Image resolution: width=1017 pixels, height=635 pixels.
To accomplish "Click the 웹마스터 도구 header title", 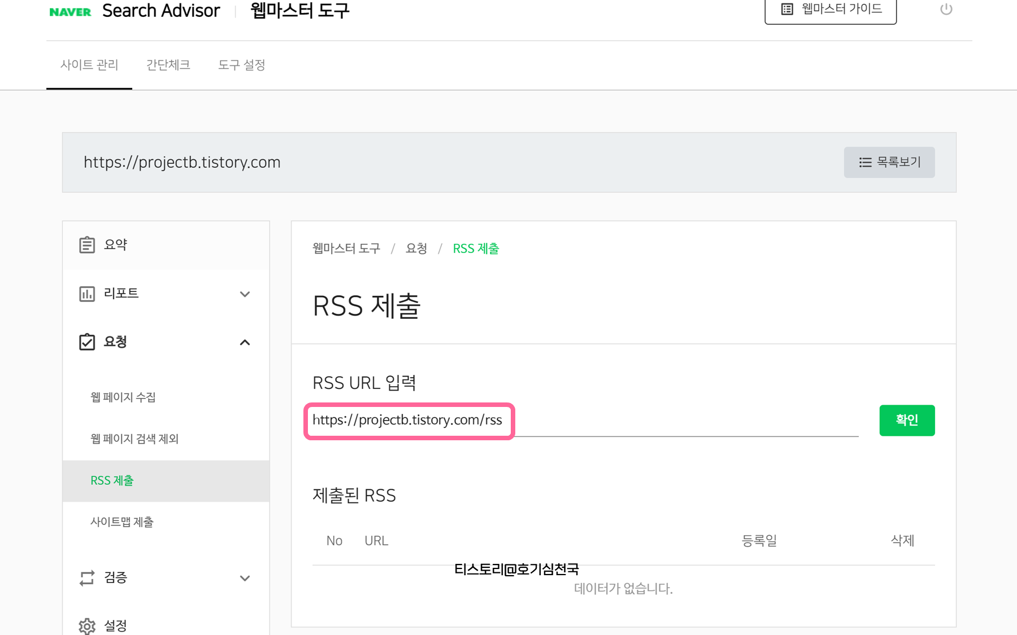I will pyautogui.click(x=300, y=11).
